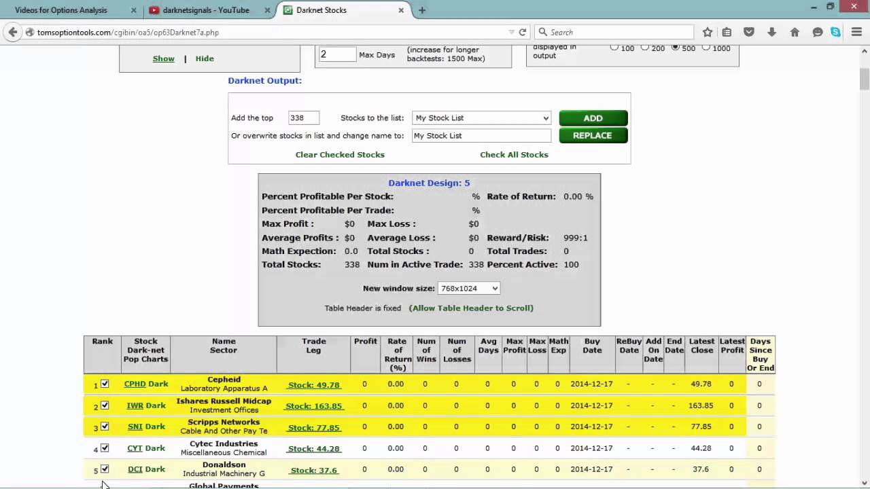Click the Hide link
Viewport: 870px width, 489px height.
[x=205, y=58]
